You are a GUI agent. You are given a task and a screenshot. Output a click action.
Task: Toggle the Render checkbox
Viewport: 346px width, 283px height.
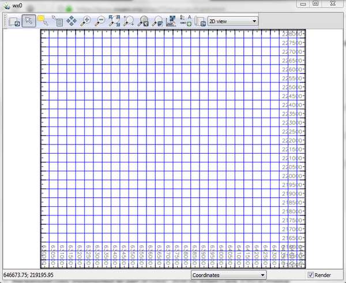coord(312,275)
